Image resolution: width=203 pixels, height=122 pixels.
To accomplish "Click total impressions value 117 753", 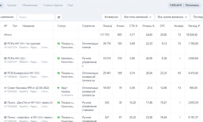I will (105, 35).
